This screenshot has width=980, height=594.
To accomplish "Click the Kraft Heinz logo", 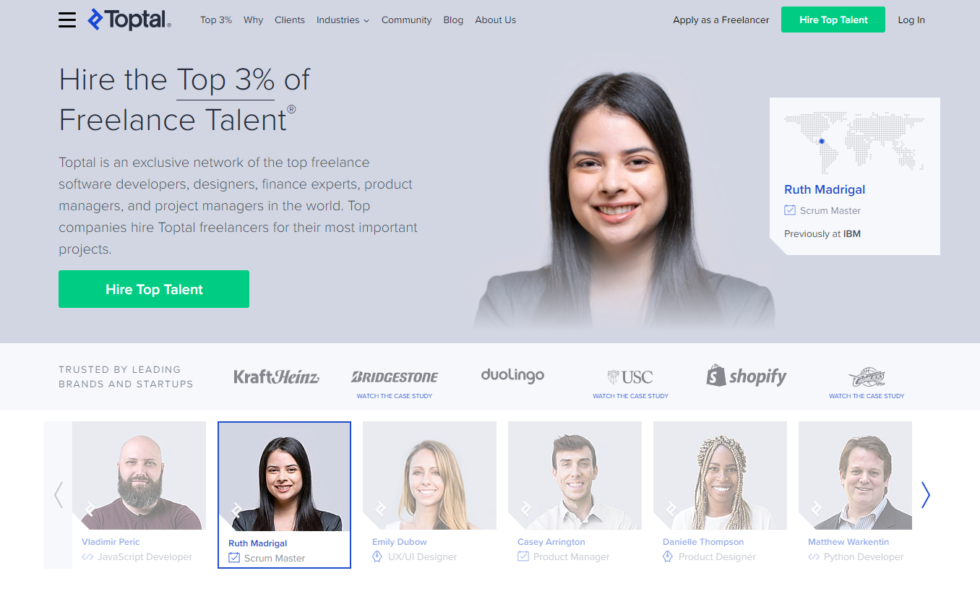I will click(x=276, y=376).
